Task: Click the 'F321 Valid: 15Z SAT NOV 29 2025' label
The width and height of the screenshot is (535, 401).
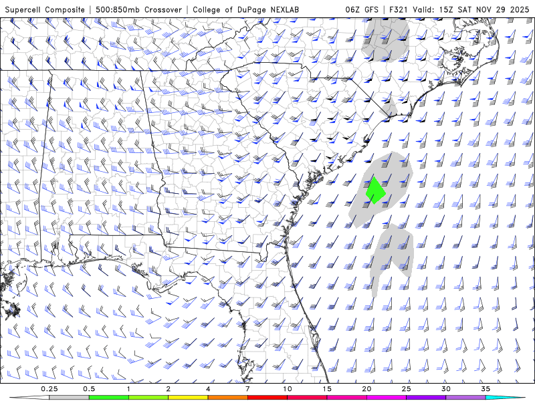Action: pyautogui.click(x=459, y=9)
